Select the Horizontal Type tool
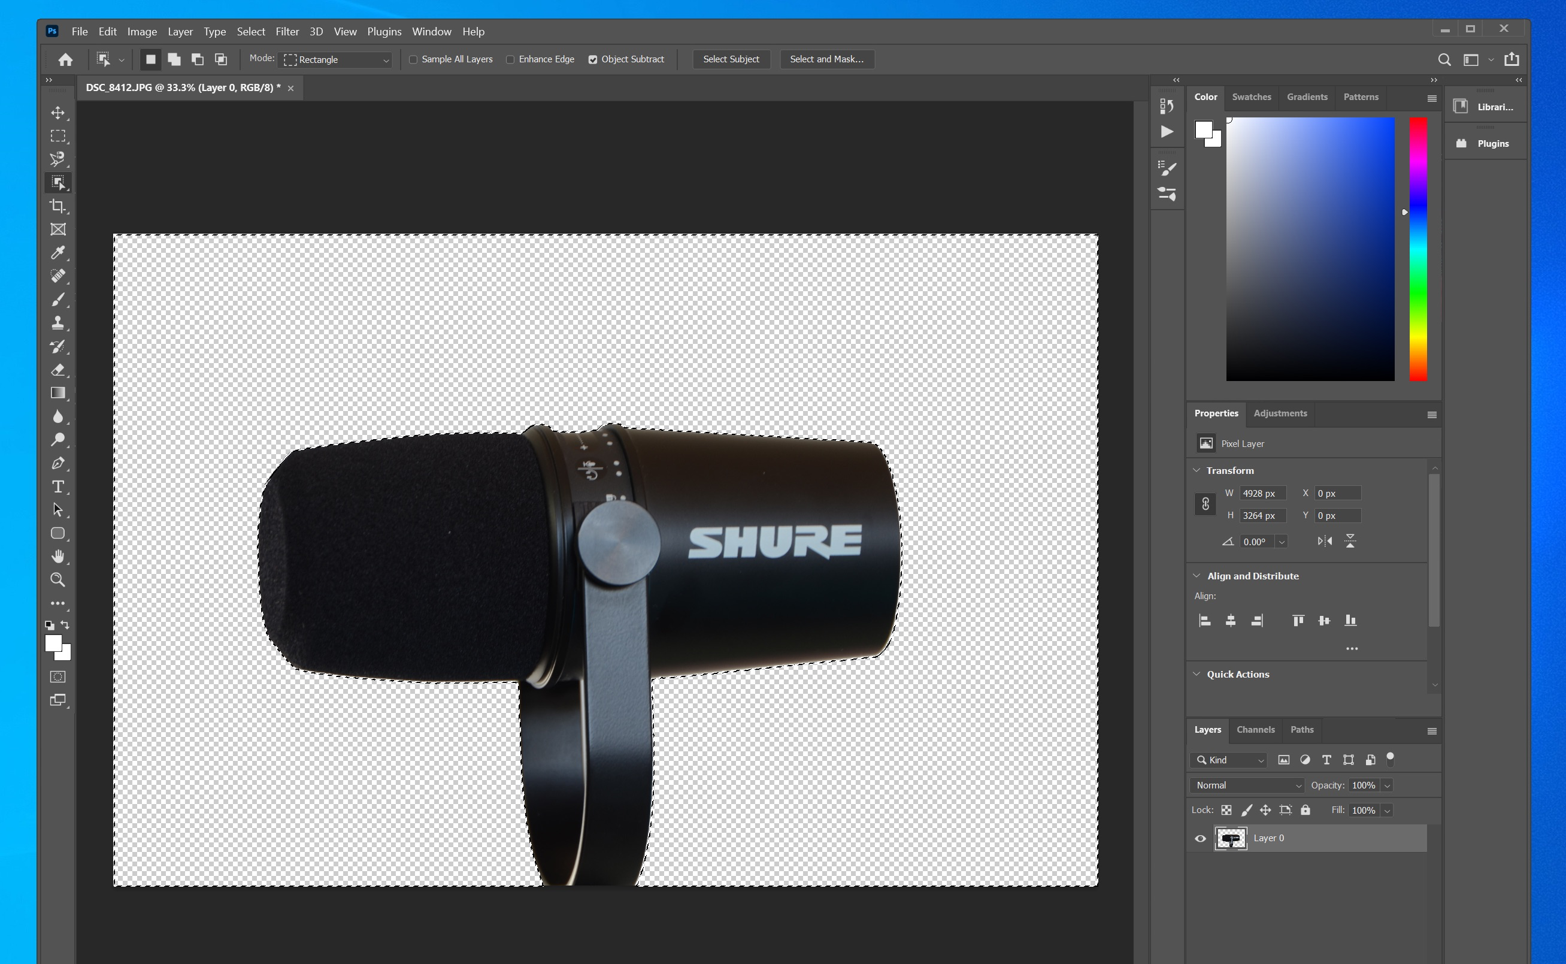Image resolution: width=1566 pixels, height=964 pixels. point(58,486)
